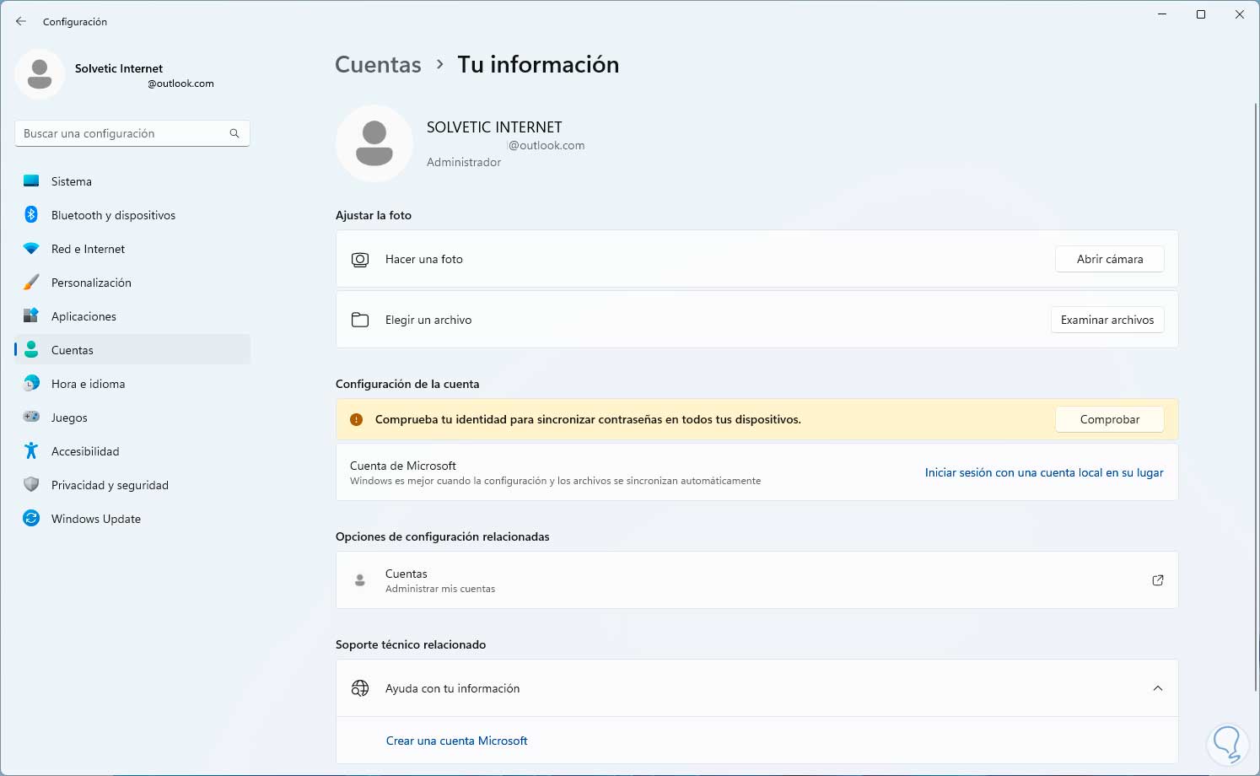1260x776 pixels.
Task: Click the Cuentas person icon in sidebar
Action: pyautogui.click(x=31, y=350)
